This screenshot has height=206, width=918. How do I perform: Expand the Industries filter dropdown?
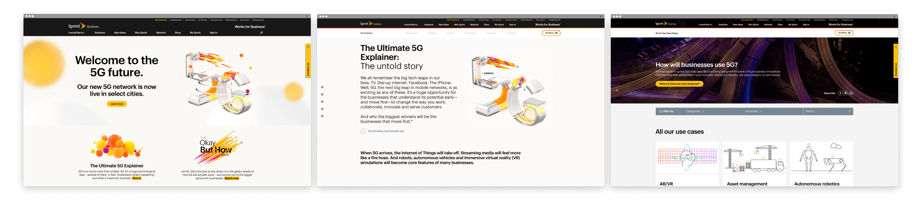click(753, 111)
